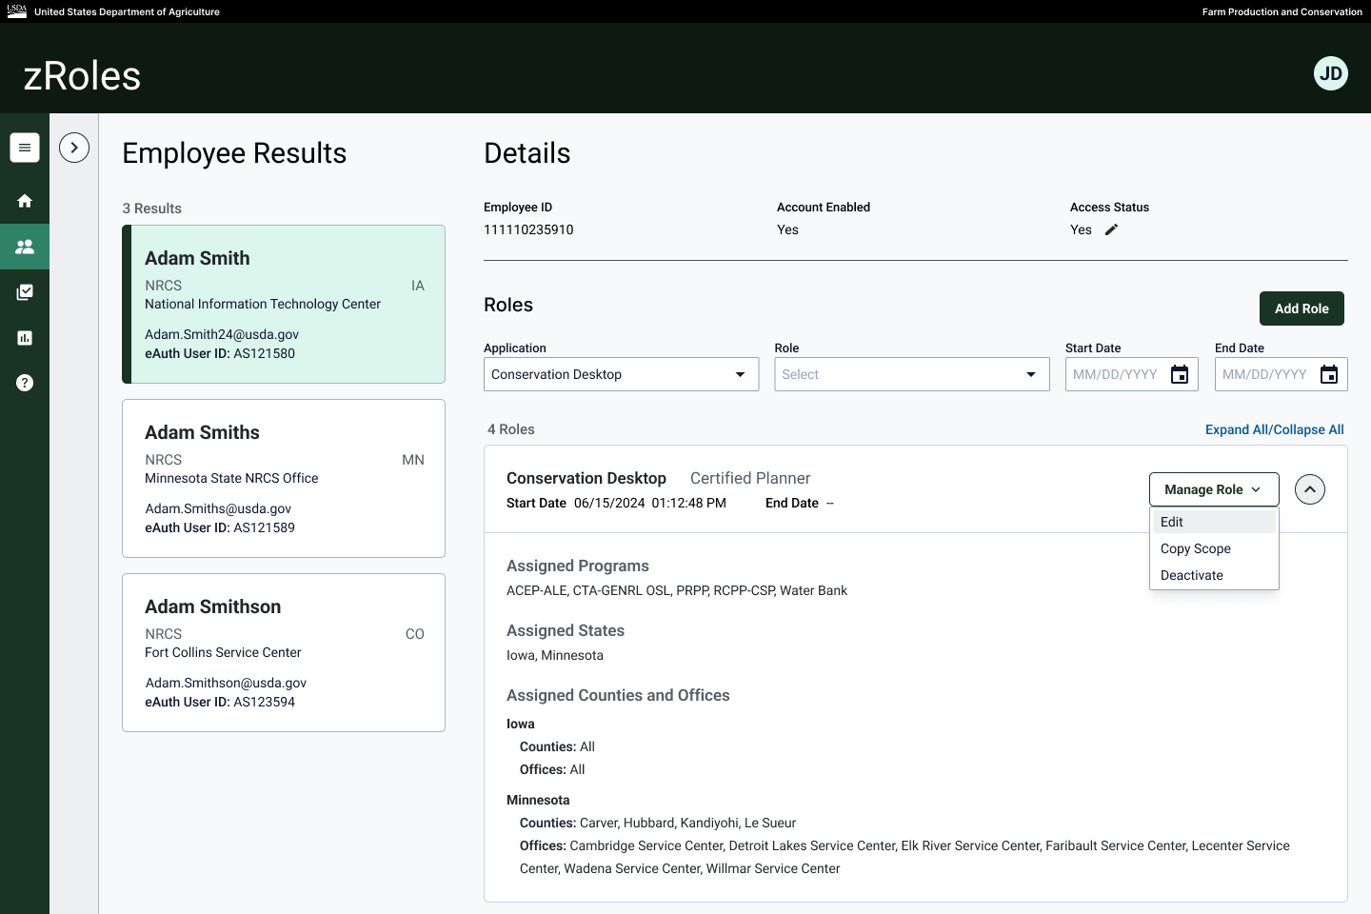The height and width of the screenshot is (914, 1371).
Task: Click 'United States Department of Agriculture' text
Action: click(127, 11)
